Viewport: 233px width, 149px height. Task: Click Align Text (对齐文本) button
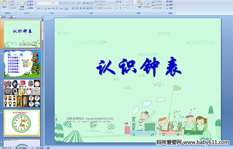pos(101,5)
